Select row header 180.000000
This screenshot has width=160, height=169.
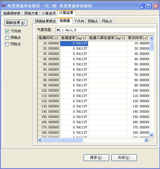pos(49,133)
